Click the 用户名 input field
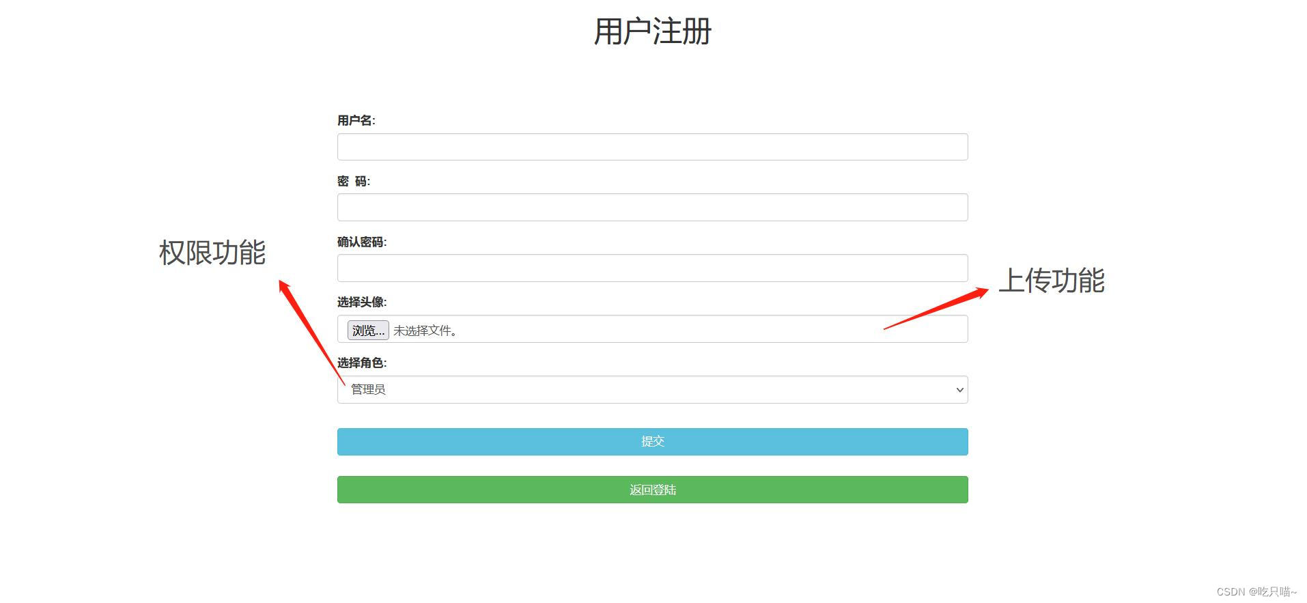 (x=652, y=147)
